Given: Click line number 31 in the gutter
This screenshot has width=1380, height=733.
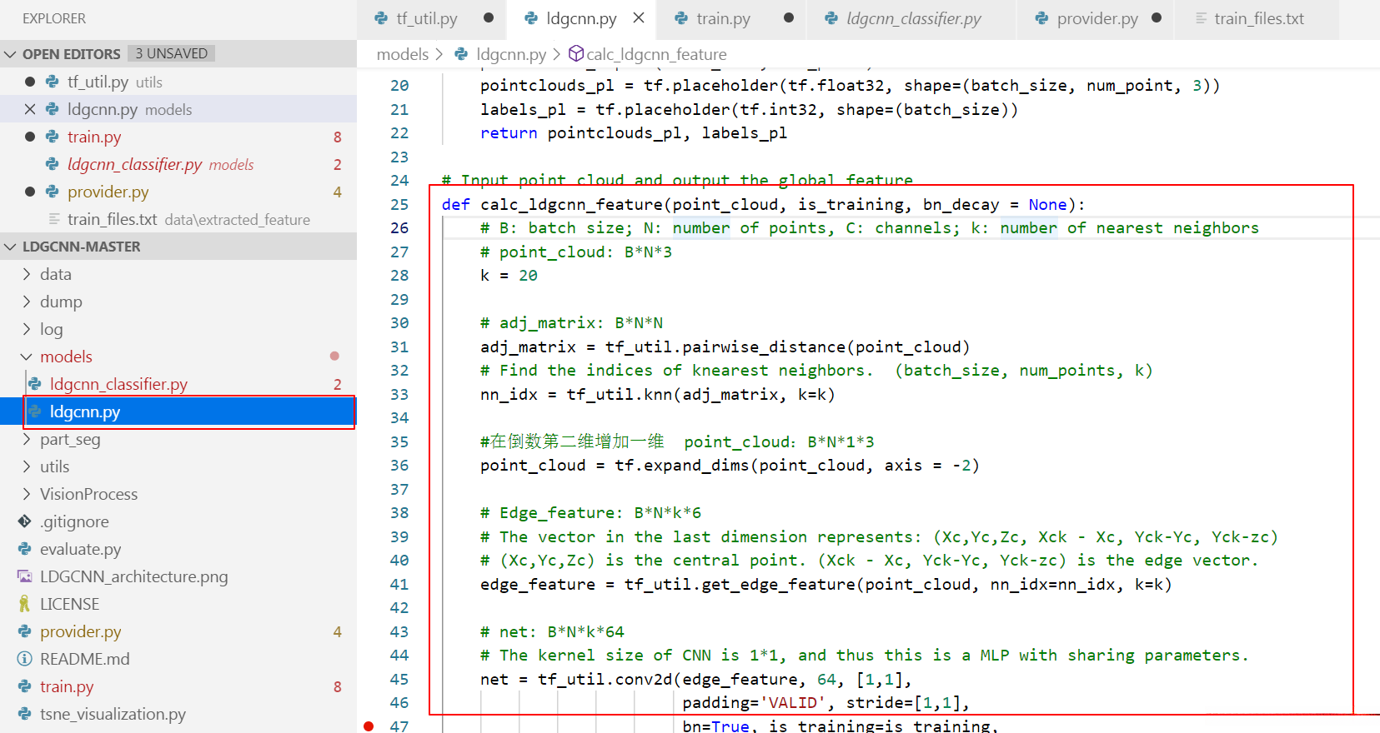Looking at the screenshot, I should pos(399,347).
